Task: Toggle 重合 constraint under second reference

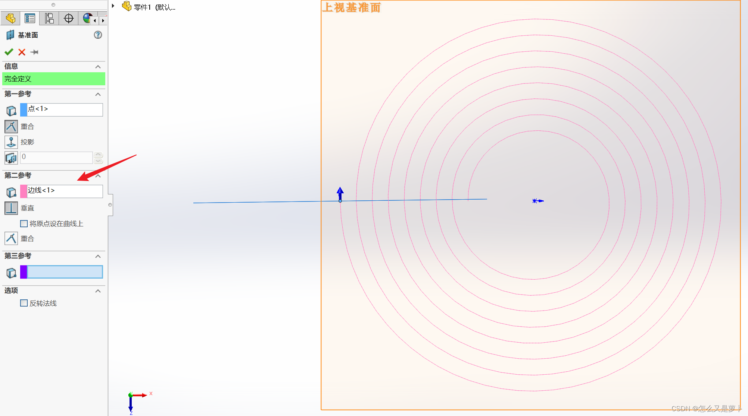Action: [x=11, y=238]
